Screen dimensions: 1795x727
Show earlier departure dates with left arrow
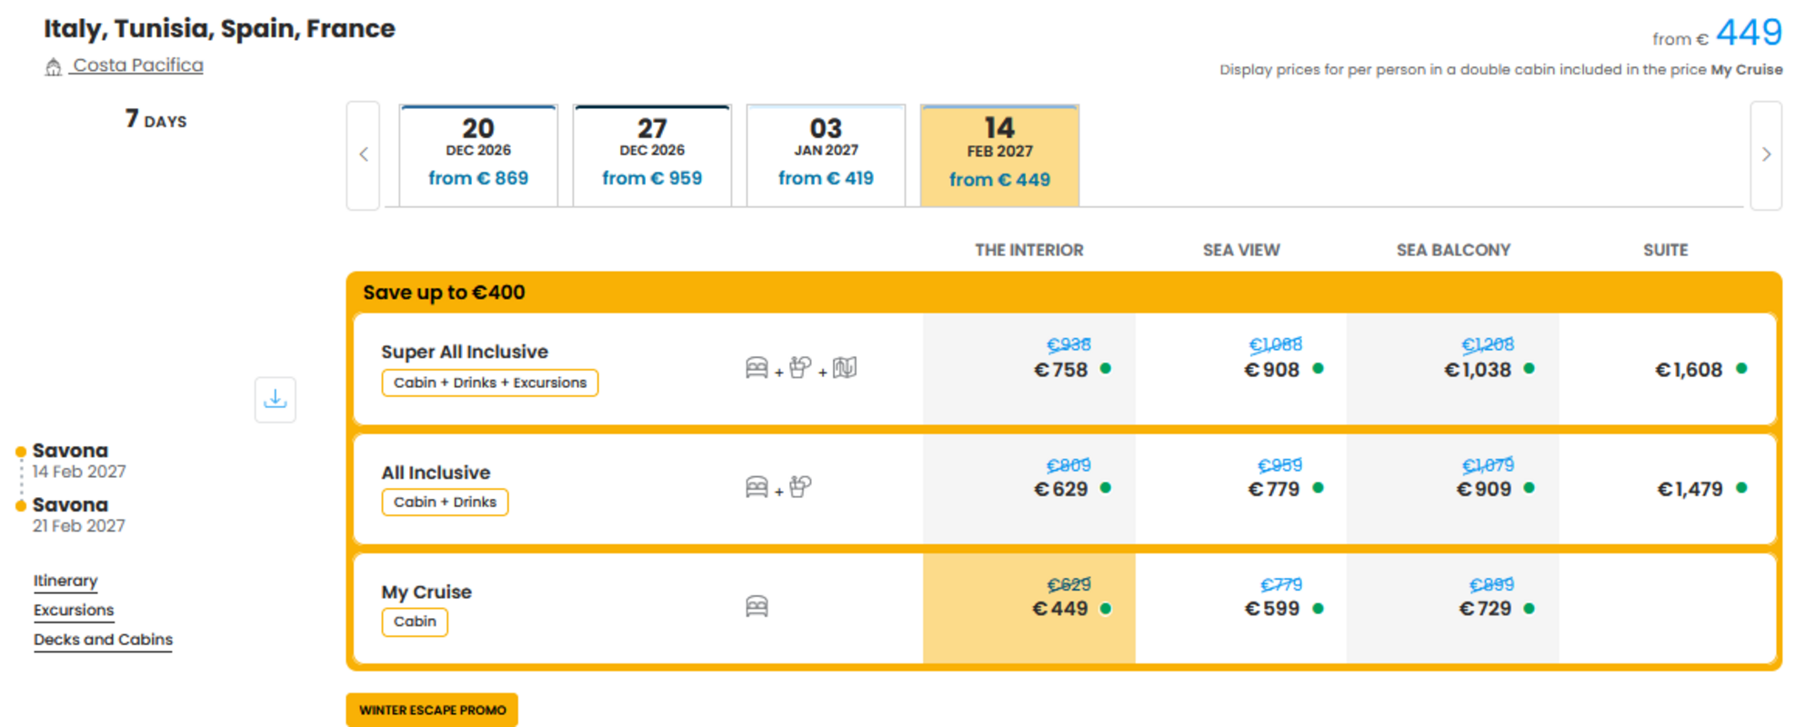tap(364, 155)
